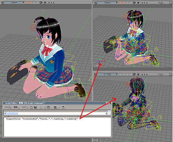Screen dimensions: 173x142
Task: Click the ToggleValue xrayshaded script line
Action: click(42, 119)
